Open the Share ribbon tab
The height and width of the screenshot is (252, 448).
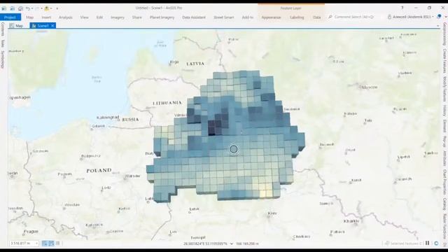(x=137, y=17)
